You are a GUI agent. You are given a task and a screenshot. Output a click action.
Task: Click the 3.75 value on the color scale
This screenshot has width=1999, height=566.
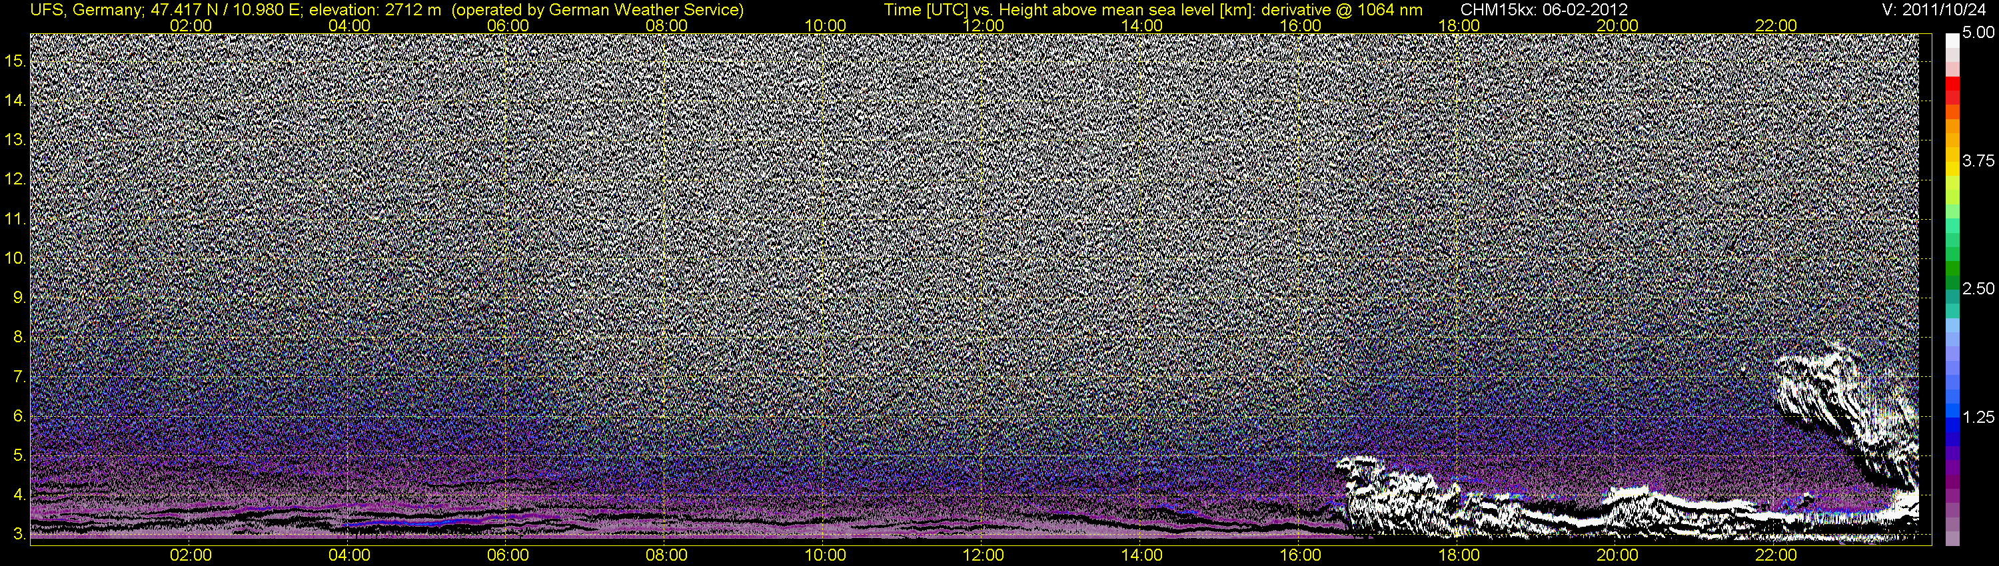coord(1978,160)
